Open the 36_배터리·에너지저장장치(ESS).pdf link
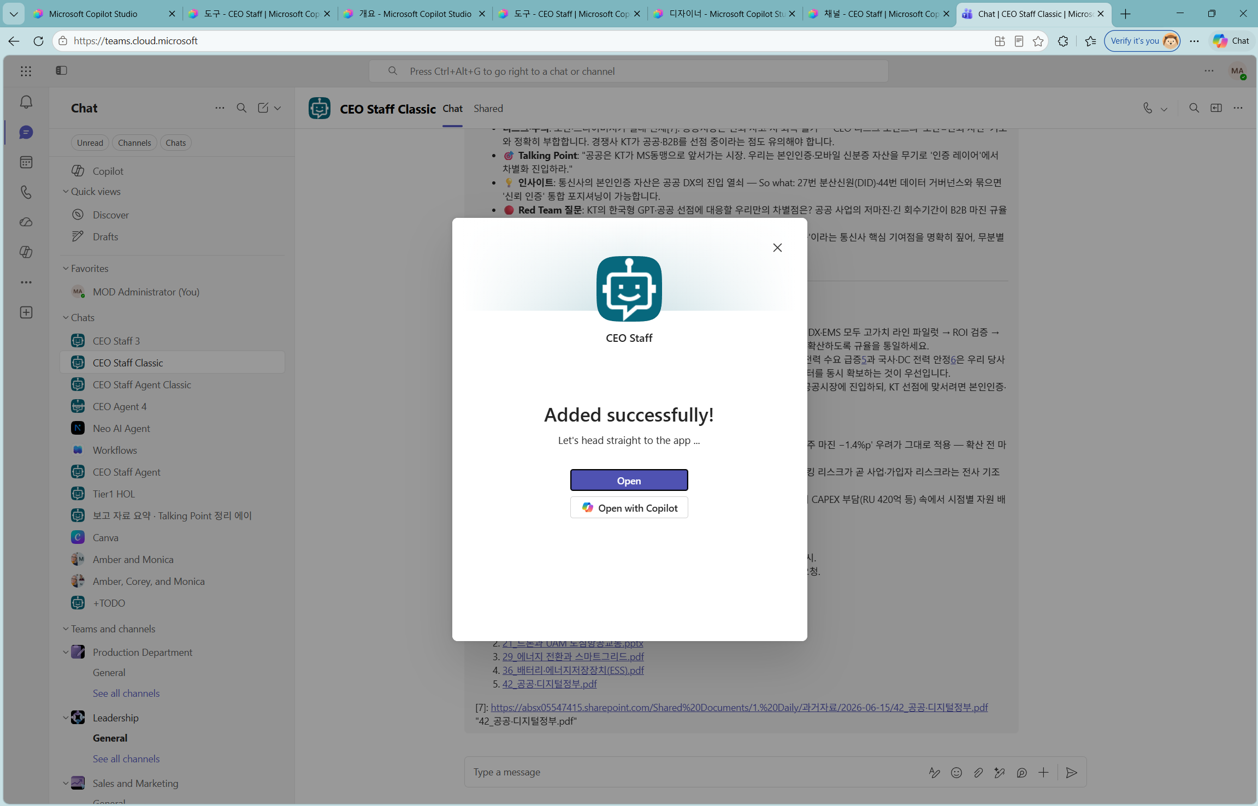This screenshot has width=1258, height=806. click(573, 670)
